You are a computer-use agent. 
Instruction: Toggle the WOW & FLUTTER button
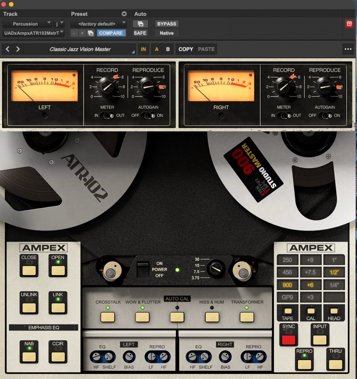(142, 317)
